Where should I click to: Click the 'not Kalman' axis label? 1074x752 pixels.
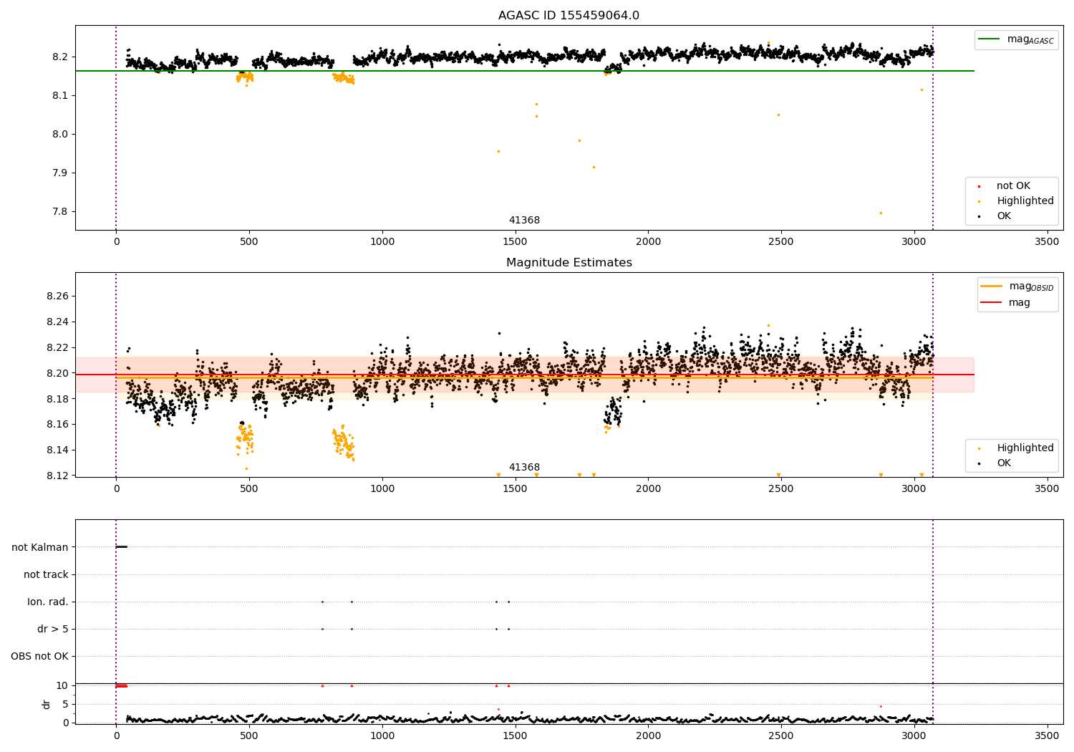pos(40,547)
